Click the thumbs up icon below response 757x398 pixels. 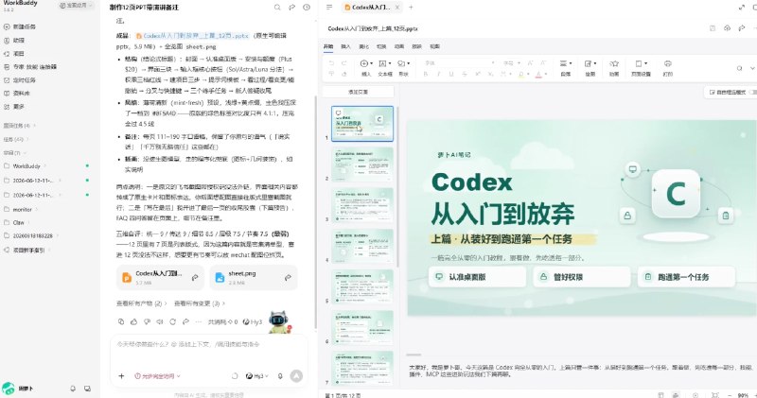click(133, 321)
